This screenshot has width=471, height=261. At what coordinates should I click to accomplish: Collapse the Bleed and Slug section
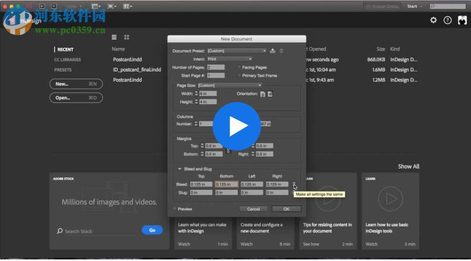[x=179, y=169]
